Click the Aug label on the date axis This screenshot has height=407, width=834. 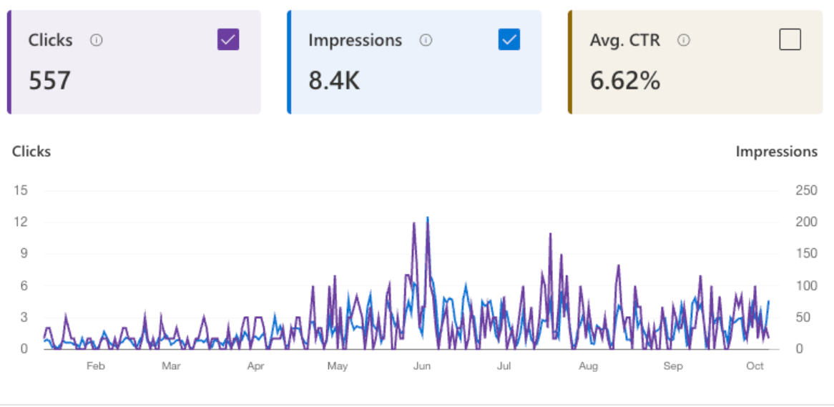[x=588, y=366]
